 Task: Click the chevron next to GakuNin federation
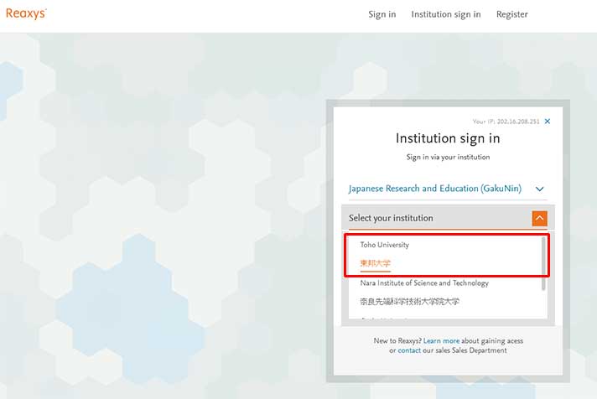click(x=539, y=189)
